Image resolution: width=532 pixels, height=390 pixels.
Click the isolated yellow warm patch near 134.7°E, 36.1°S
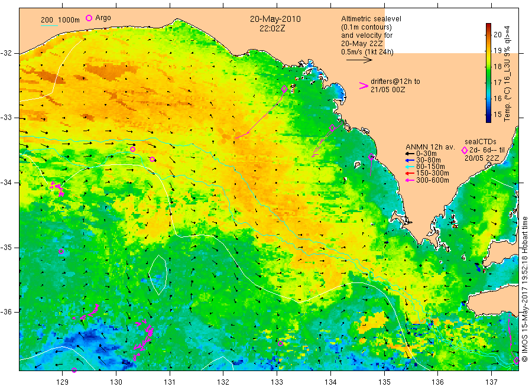tap(373, 321)
